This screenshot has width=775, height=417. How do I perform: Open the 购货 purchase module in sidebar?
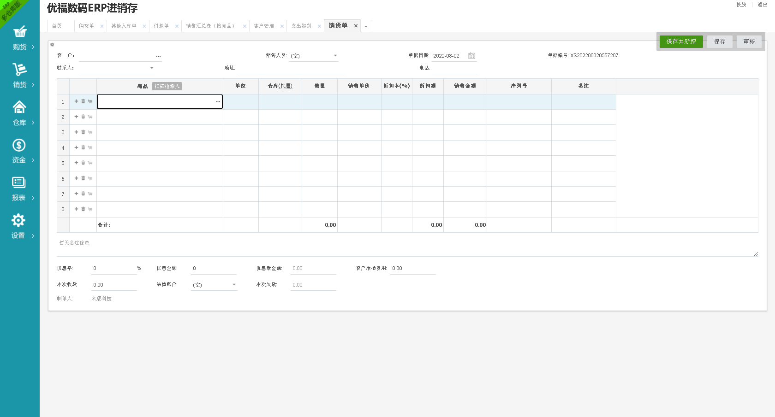click(19, 38)
